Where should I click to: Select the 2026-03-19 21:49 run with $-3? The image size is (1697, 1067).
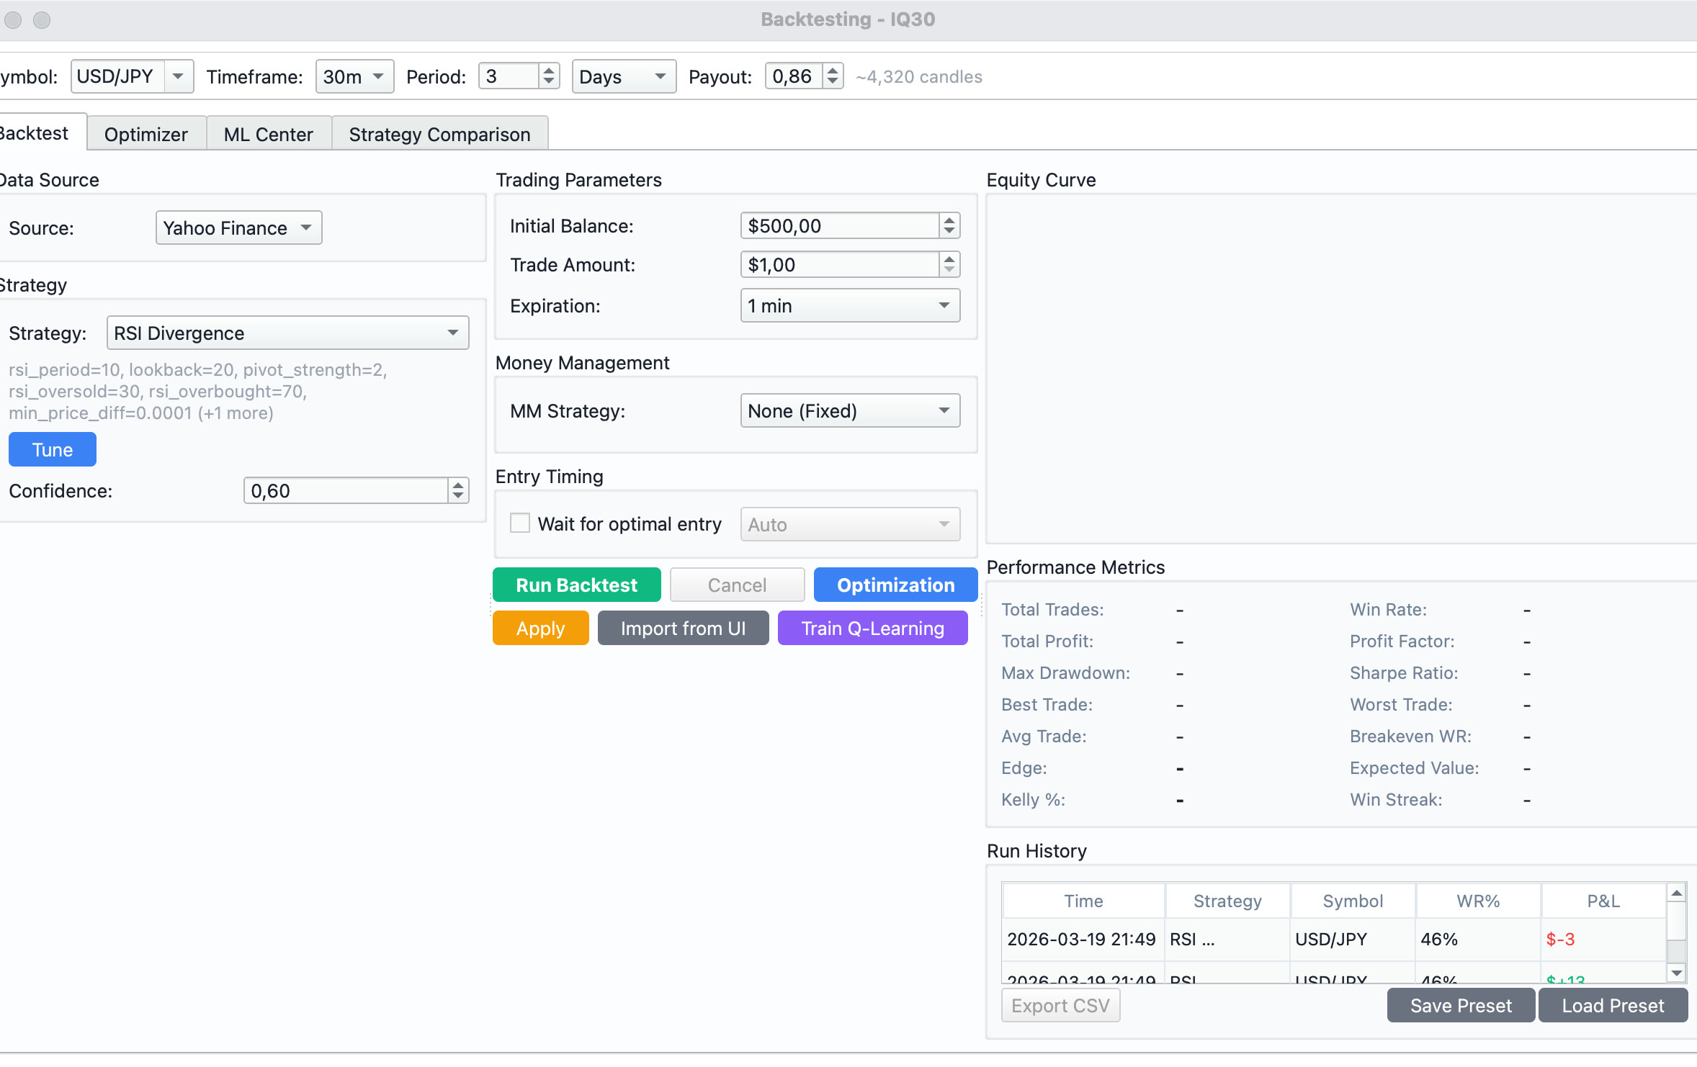click(1334, 940)
